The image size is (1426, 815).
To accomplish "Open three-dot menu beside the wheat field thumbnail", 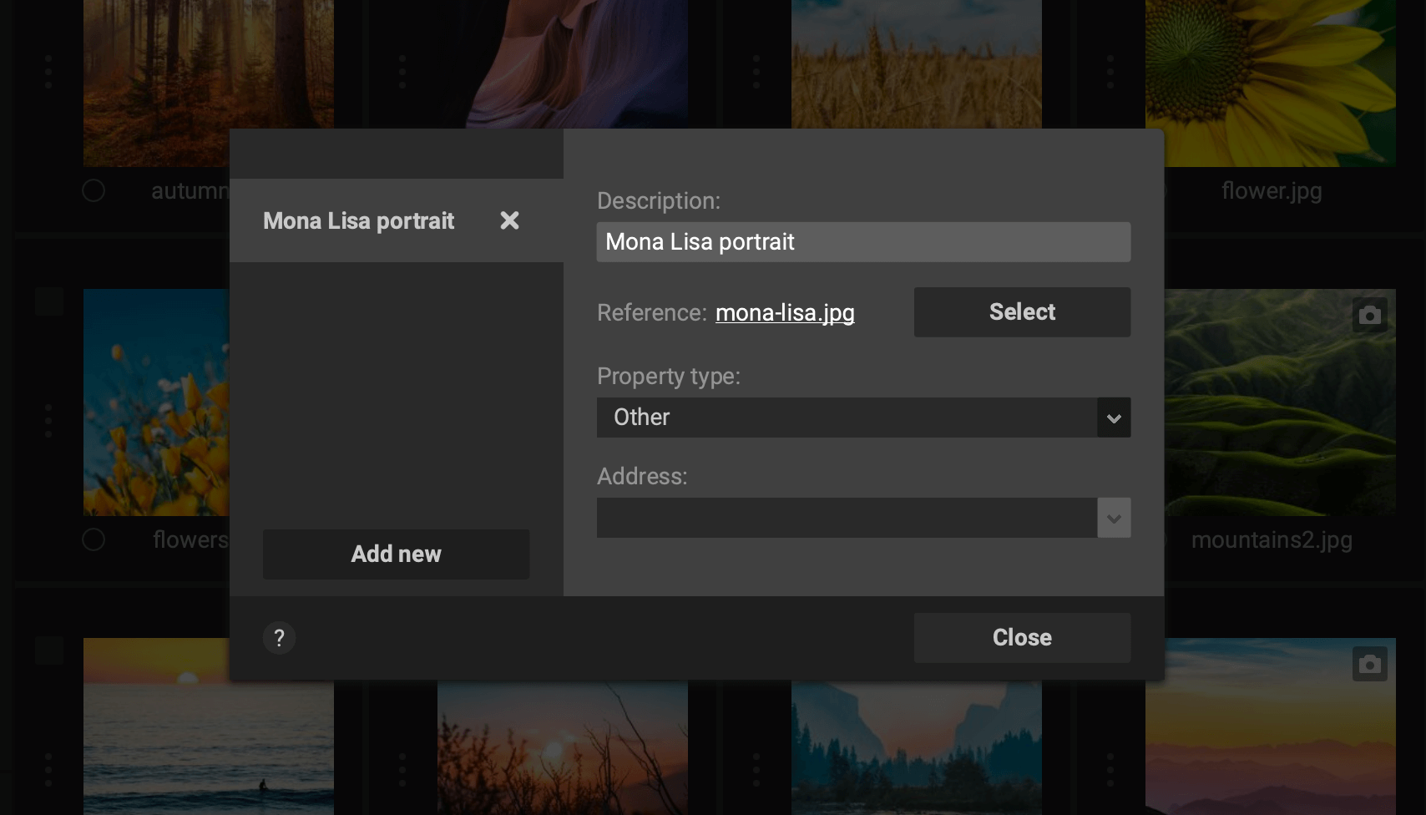I will point(756,72).
